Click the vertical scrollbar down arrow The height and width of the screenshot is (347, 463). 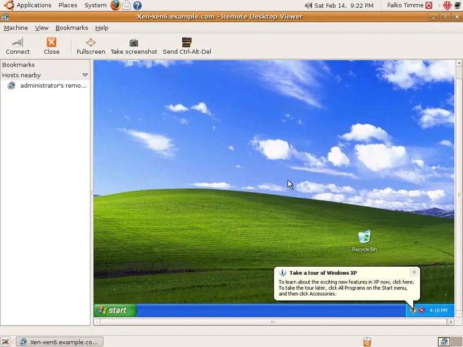click(459, 313)
